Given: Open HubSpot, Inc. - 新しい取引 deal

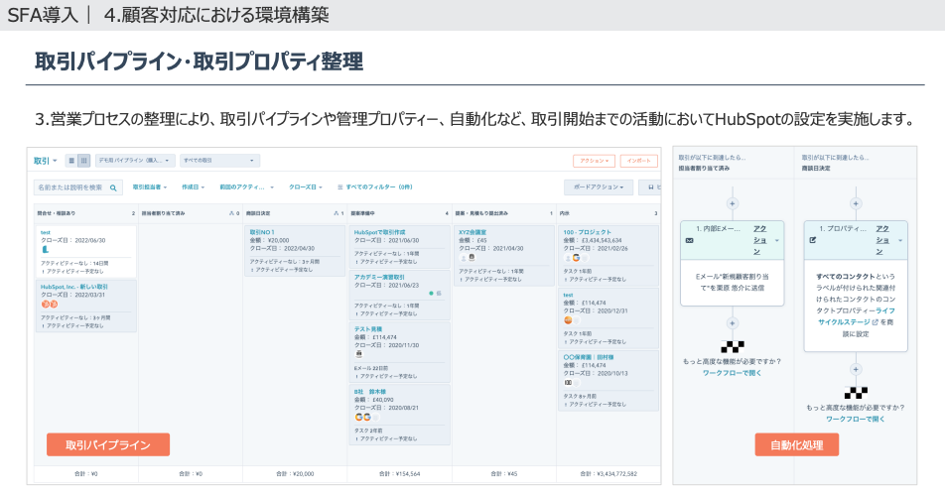Looking at the screenshot, I should pyautogui.click(x=74, y=287).
